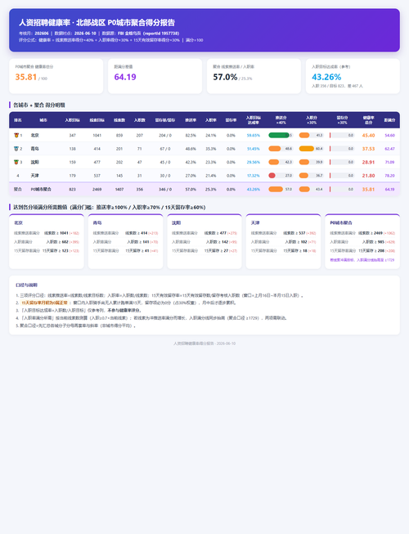409x534 pixels.
Task: Select 沈阳 city name in the score table
Action: pyautogui.click(x=34, y=162)
